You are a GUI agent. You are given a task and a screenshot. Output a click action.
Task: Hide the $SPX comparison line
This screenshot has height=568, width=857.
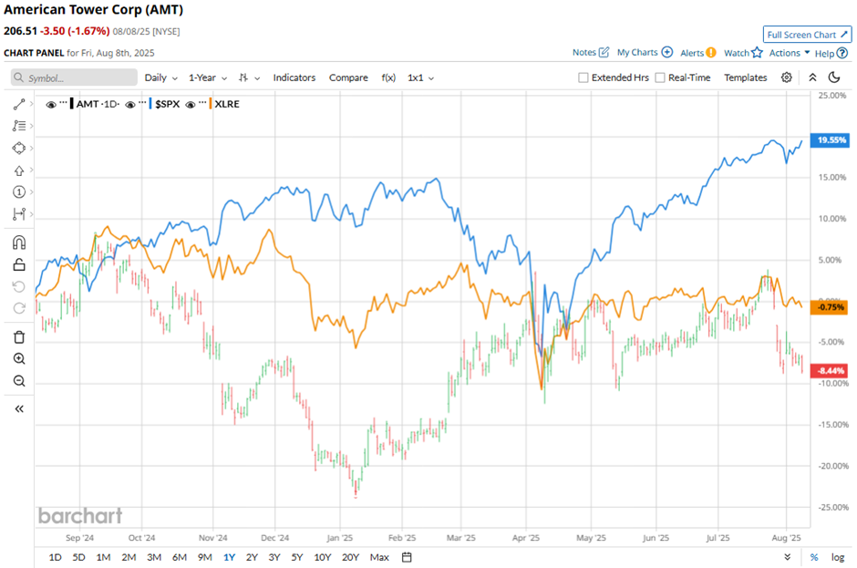[130, 104]
